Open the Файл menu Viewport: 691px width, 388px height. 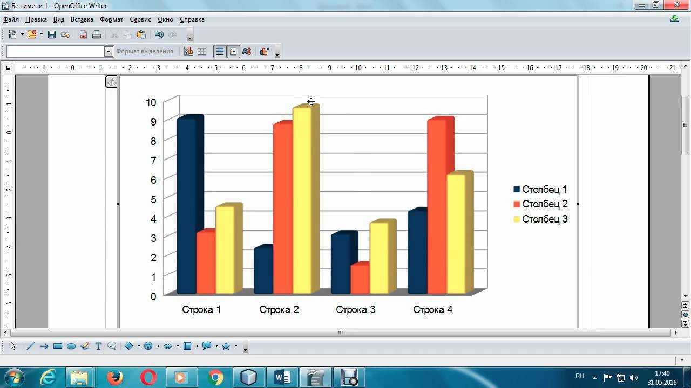pos(11,19)
